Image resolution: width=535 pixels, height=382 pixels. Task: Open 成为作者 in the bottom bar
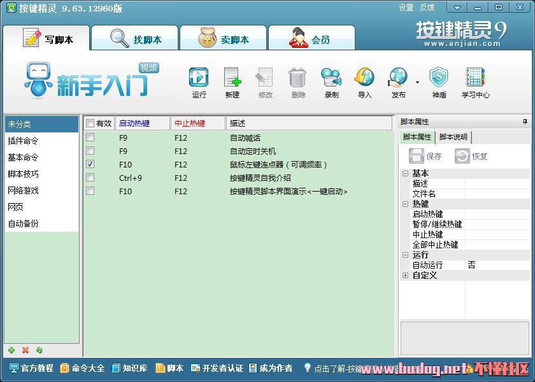[x=271, y=368]
